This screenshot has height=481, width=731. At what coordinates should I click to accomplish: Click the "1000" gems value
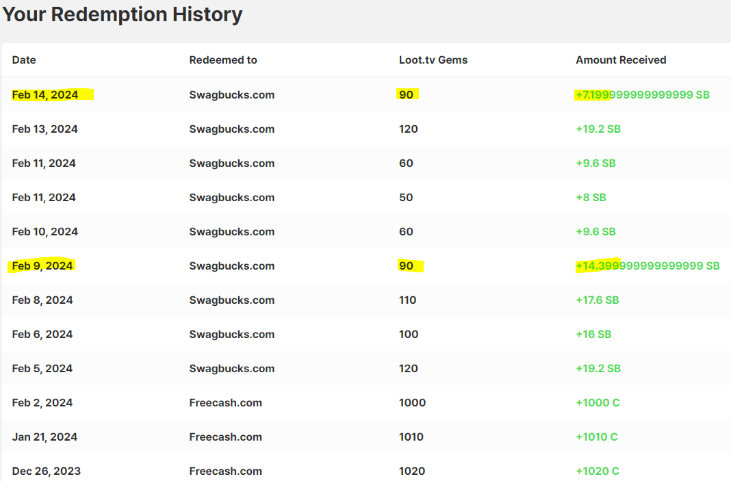point(412,403)
